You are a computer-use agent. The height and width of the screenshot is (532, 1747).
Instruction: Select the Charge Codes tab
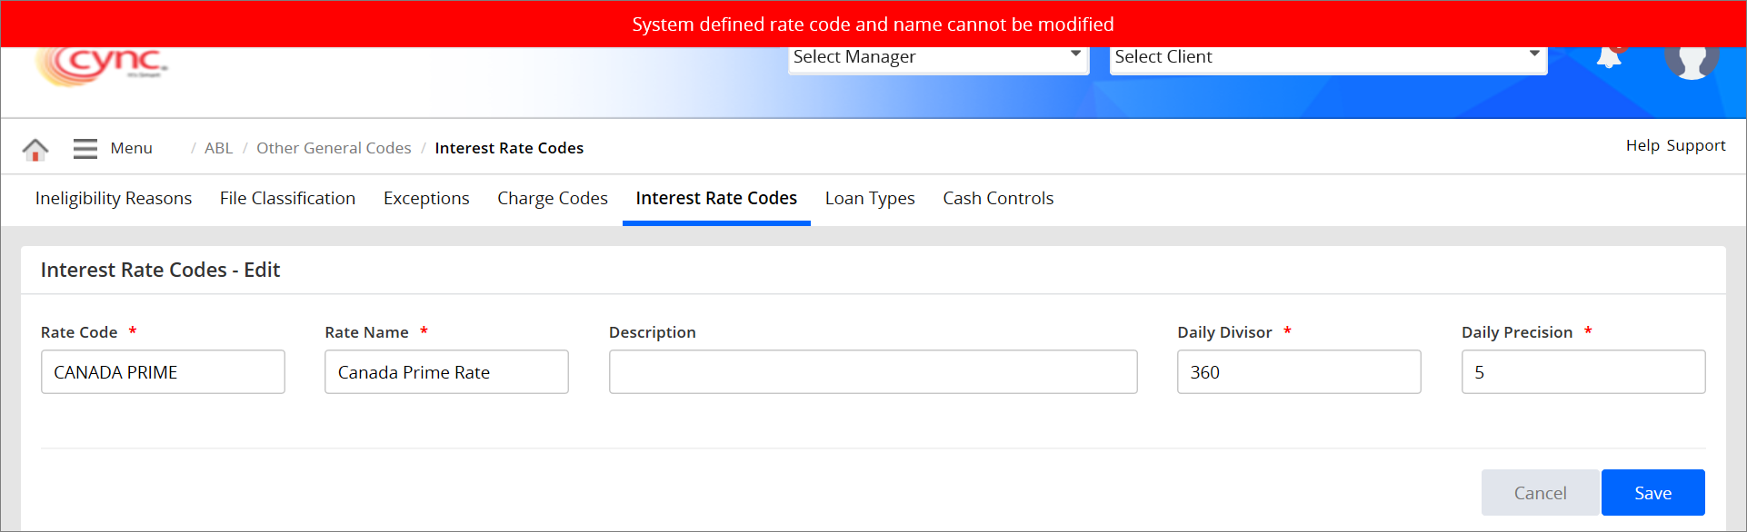pos(553,199)
